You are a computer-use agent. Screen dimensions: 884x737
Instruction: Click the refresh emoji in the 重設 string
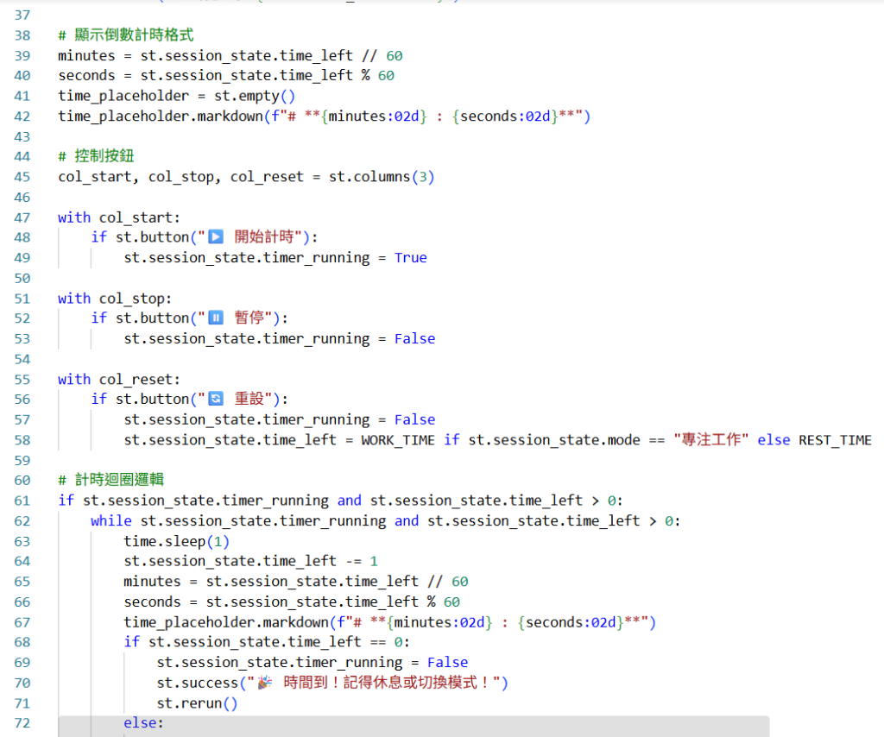216,399
